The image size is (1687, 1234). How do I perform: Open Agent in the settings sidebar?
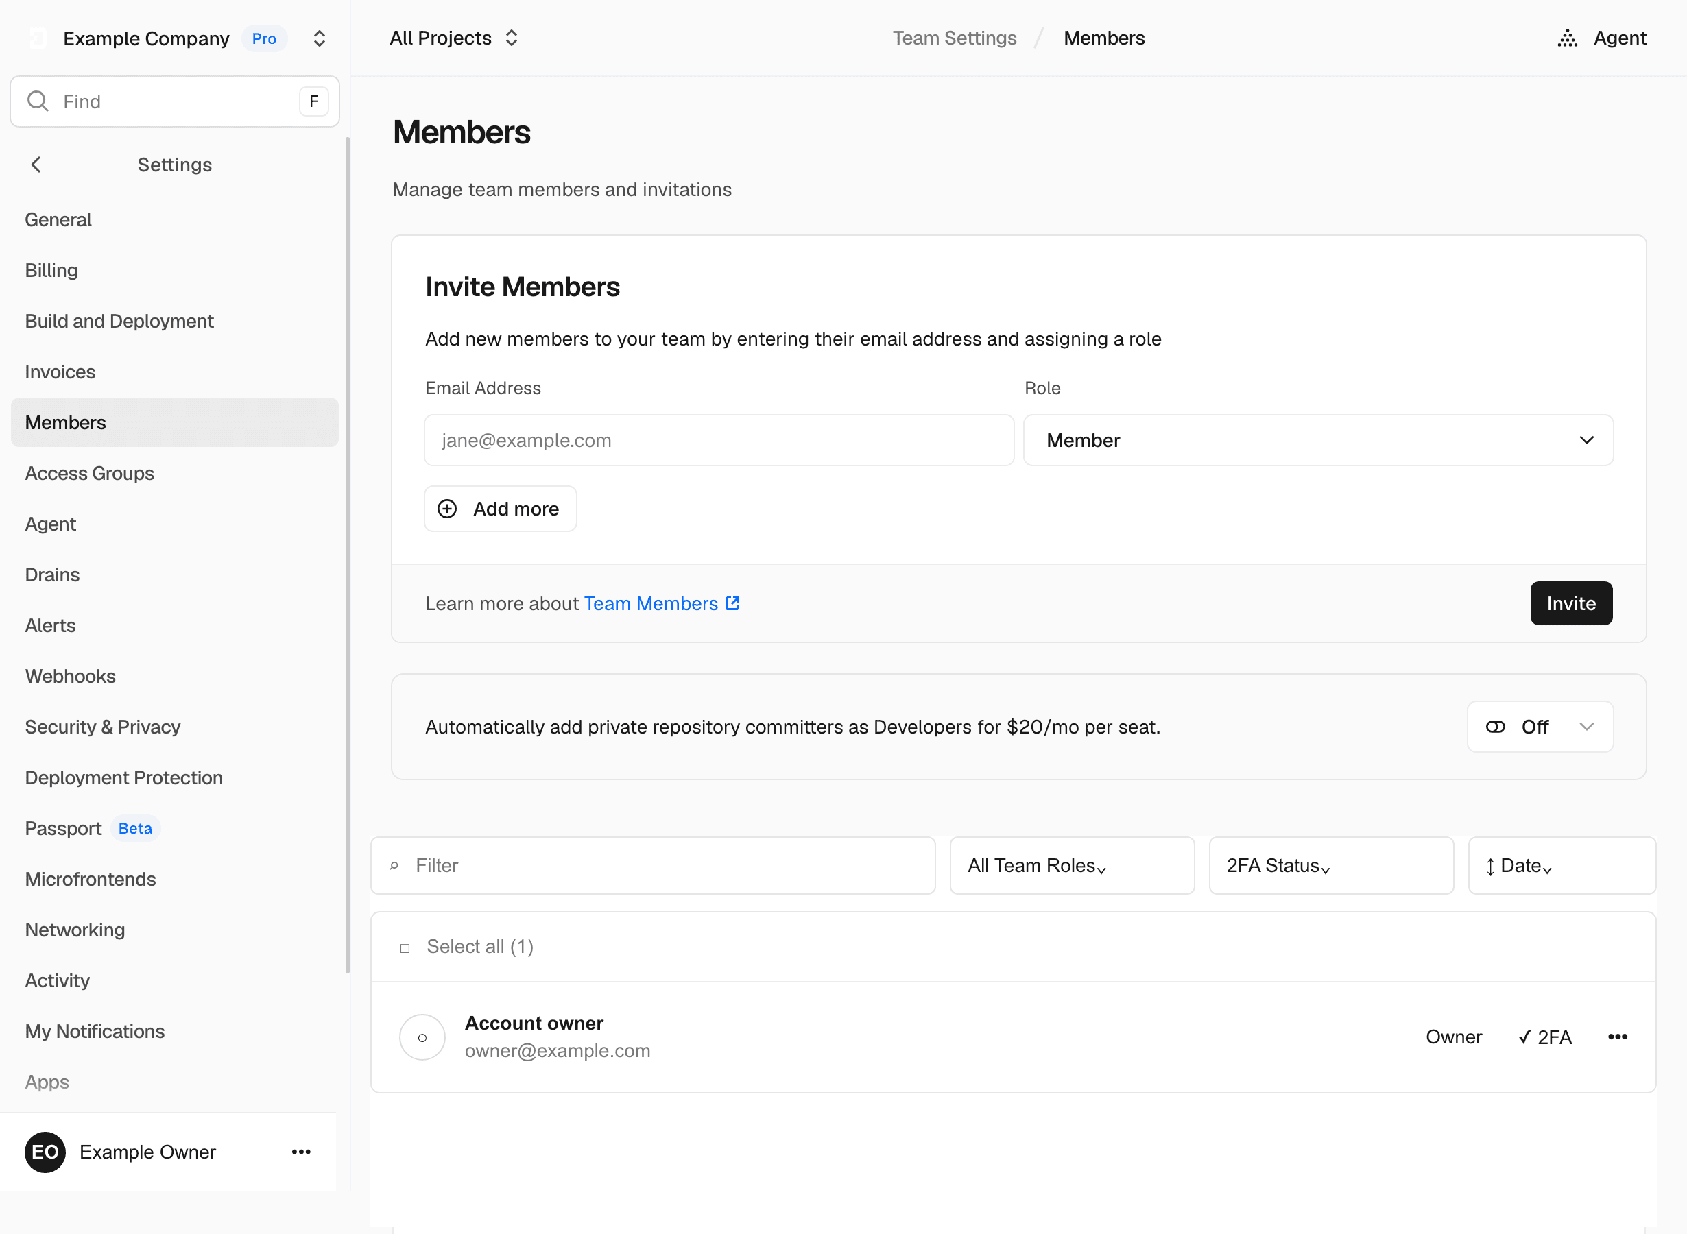(x=175, y=524)
